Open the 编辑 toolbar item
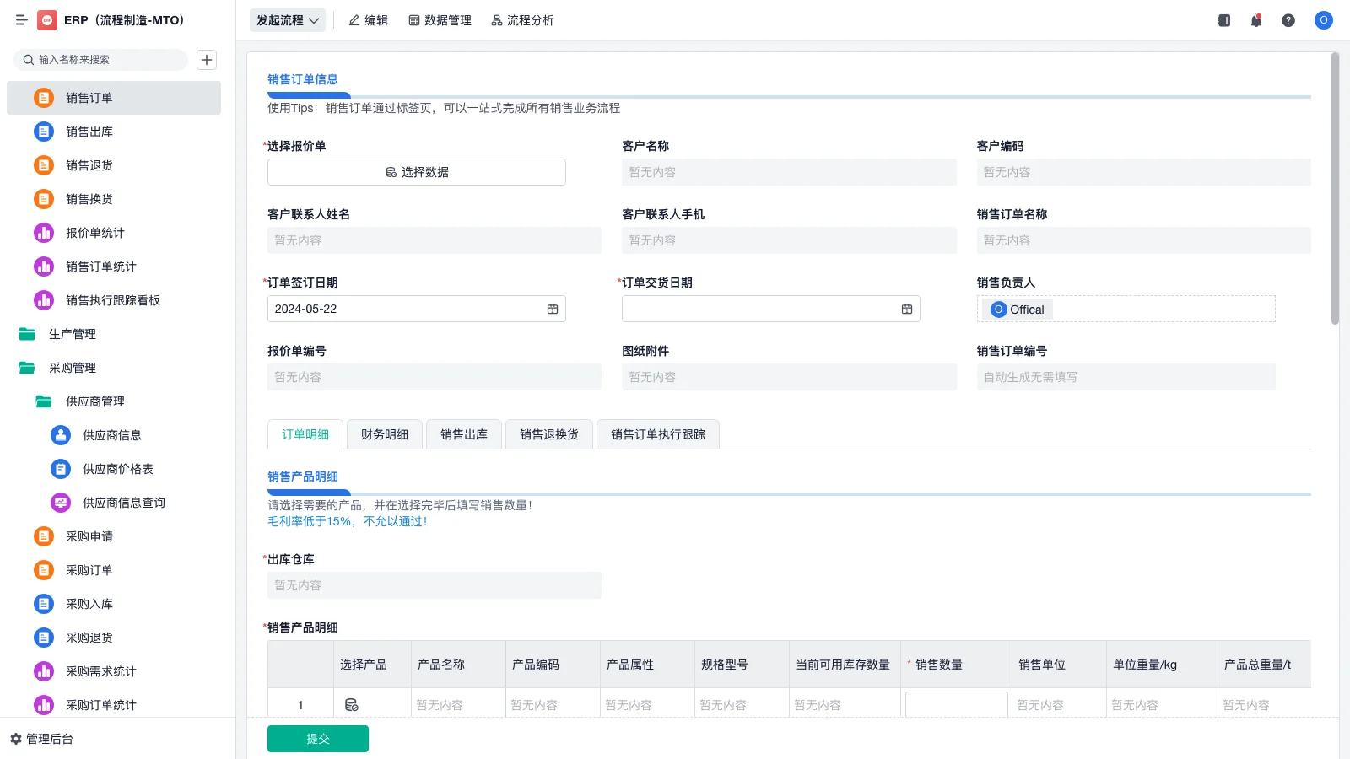 [x=369, y=20]
